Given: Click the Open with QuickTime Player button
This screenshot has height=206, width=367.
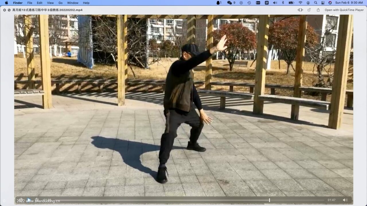Looking at the screenshot, I should pyautogui.click(x=344, y=10).
